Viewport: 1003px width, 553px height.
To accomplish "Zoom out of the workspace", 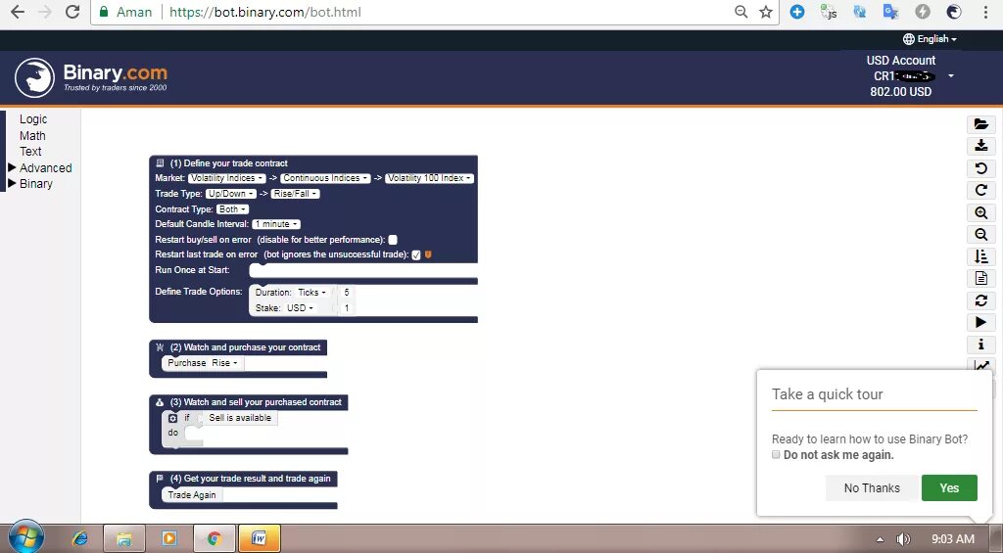I will click(981, 235).
